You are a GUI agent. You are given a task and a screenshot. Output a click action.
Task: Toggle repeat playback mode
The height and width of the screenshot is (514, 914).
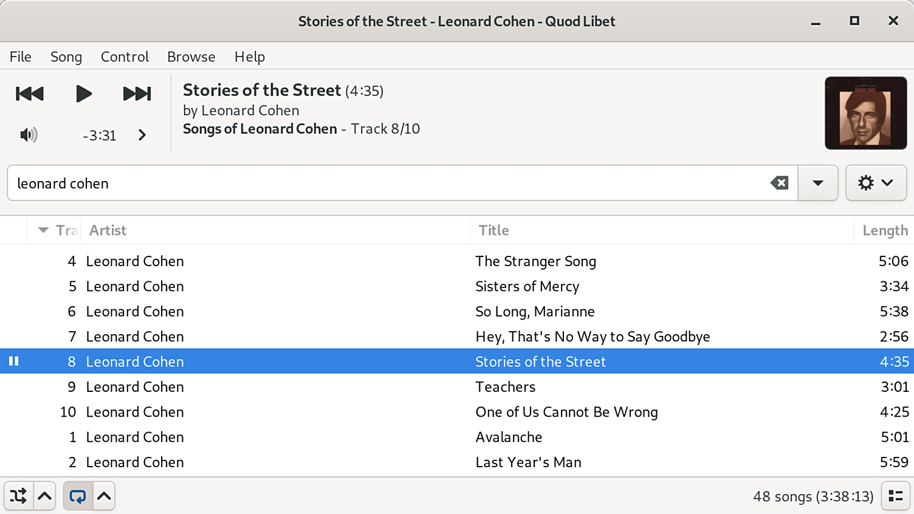pyautogui.click(x=78, y=496)
